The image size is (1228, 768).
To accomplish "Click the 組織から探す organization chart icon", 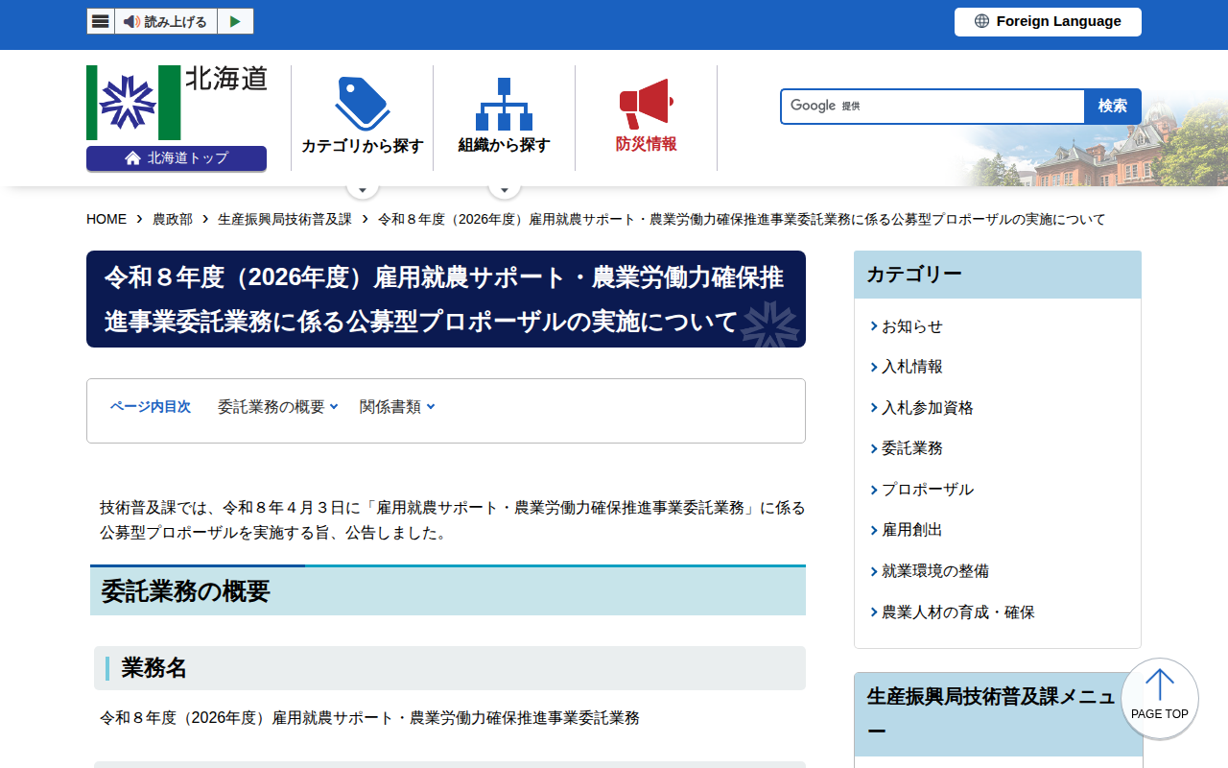I will click(x=504, y=104).
